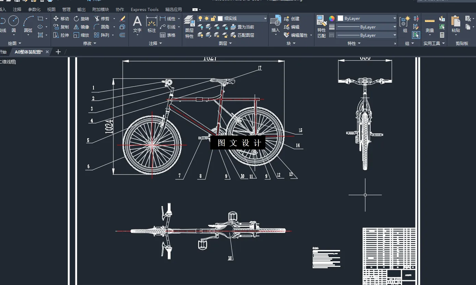Image resolution: width=476 pixels, height=285 pixels.
Task: Choose the Fillet (圆角) tool
Action: (x=102, y=27)
